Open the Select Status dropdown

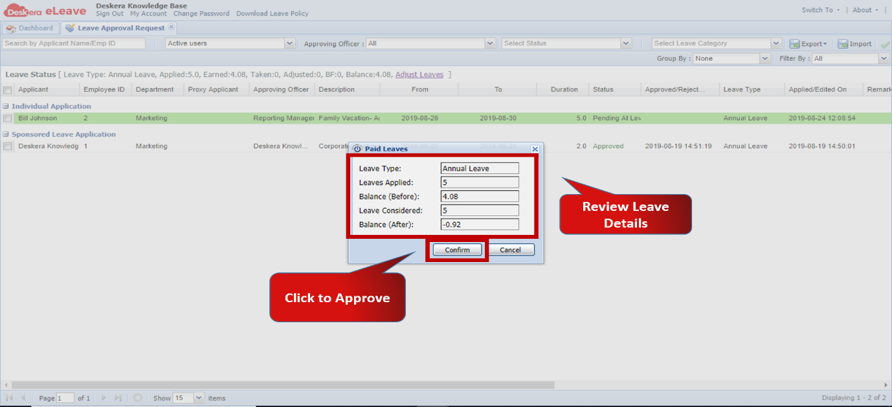[626, 43]
